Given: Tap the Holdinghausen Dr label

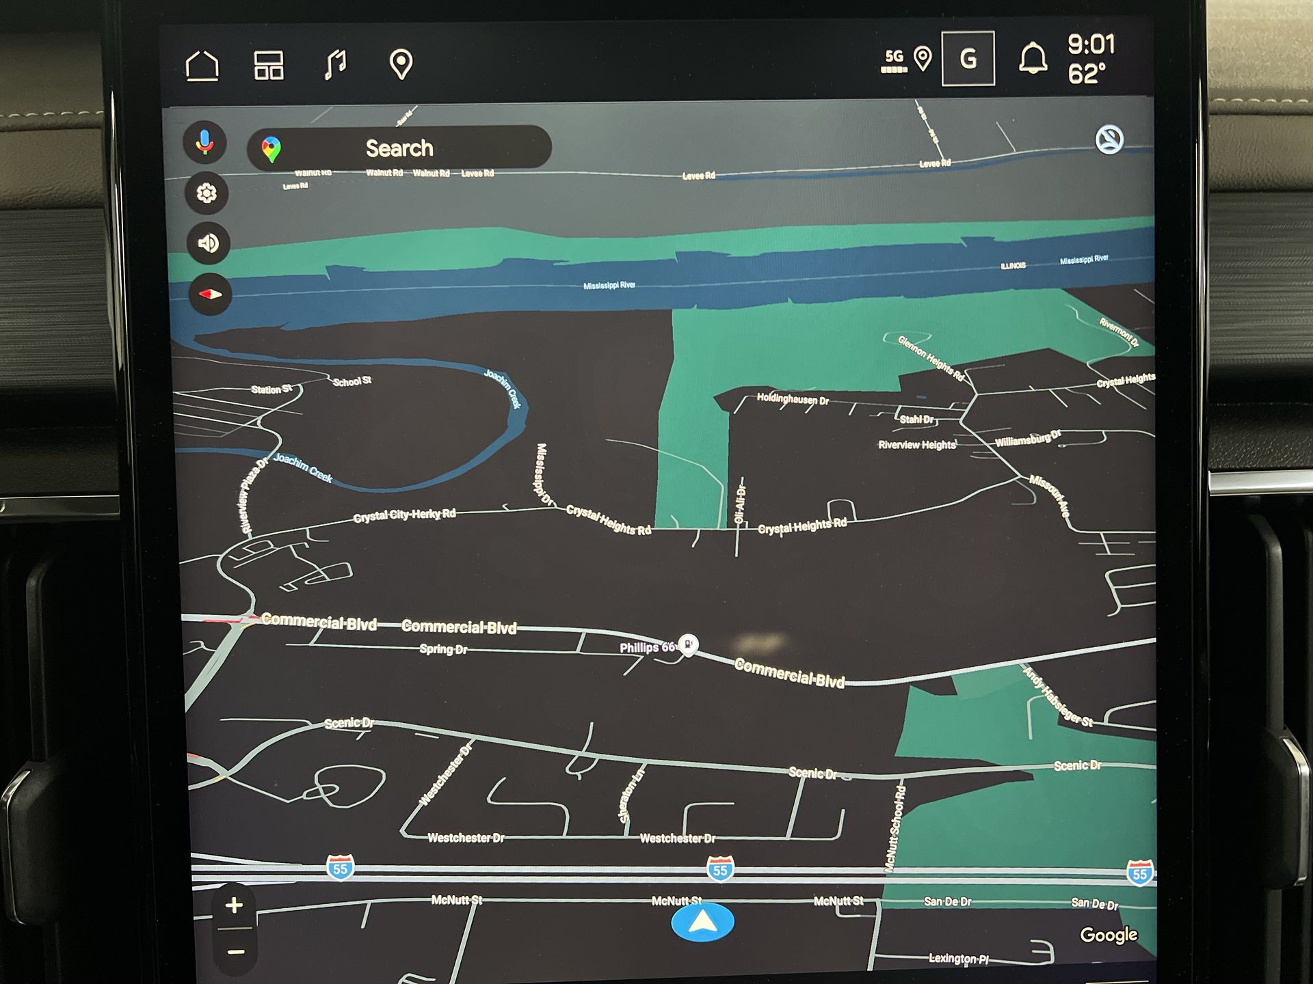Looking at the screenshot, I should (793, 398).
